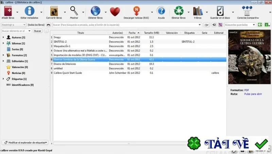Sort by Valoración column header

coord(172,33)
